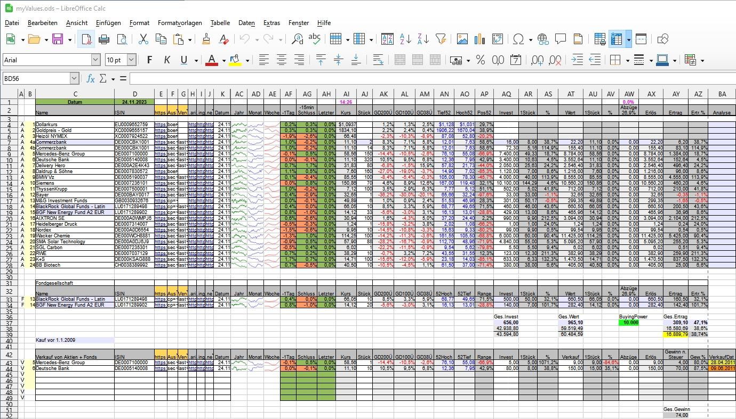This screenshot has height=419, width=736.
Task: Insert hyperlink using globe icon
Action: click(x=543, y=39)
